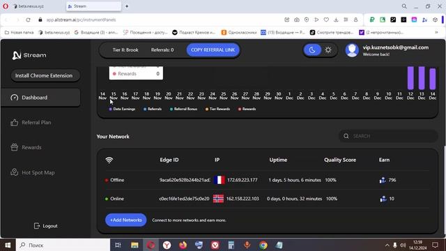The width and height of the screenshot is (446, 251).
Task: Click the 12 Dec chart bar
Action: 410,78
